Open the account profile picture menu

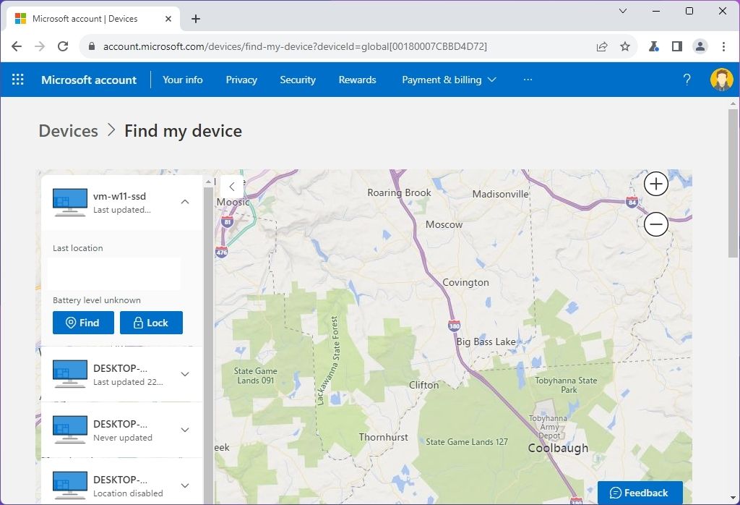coord(721,80)
